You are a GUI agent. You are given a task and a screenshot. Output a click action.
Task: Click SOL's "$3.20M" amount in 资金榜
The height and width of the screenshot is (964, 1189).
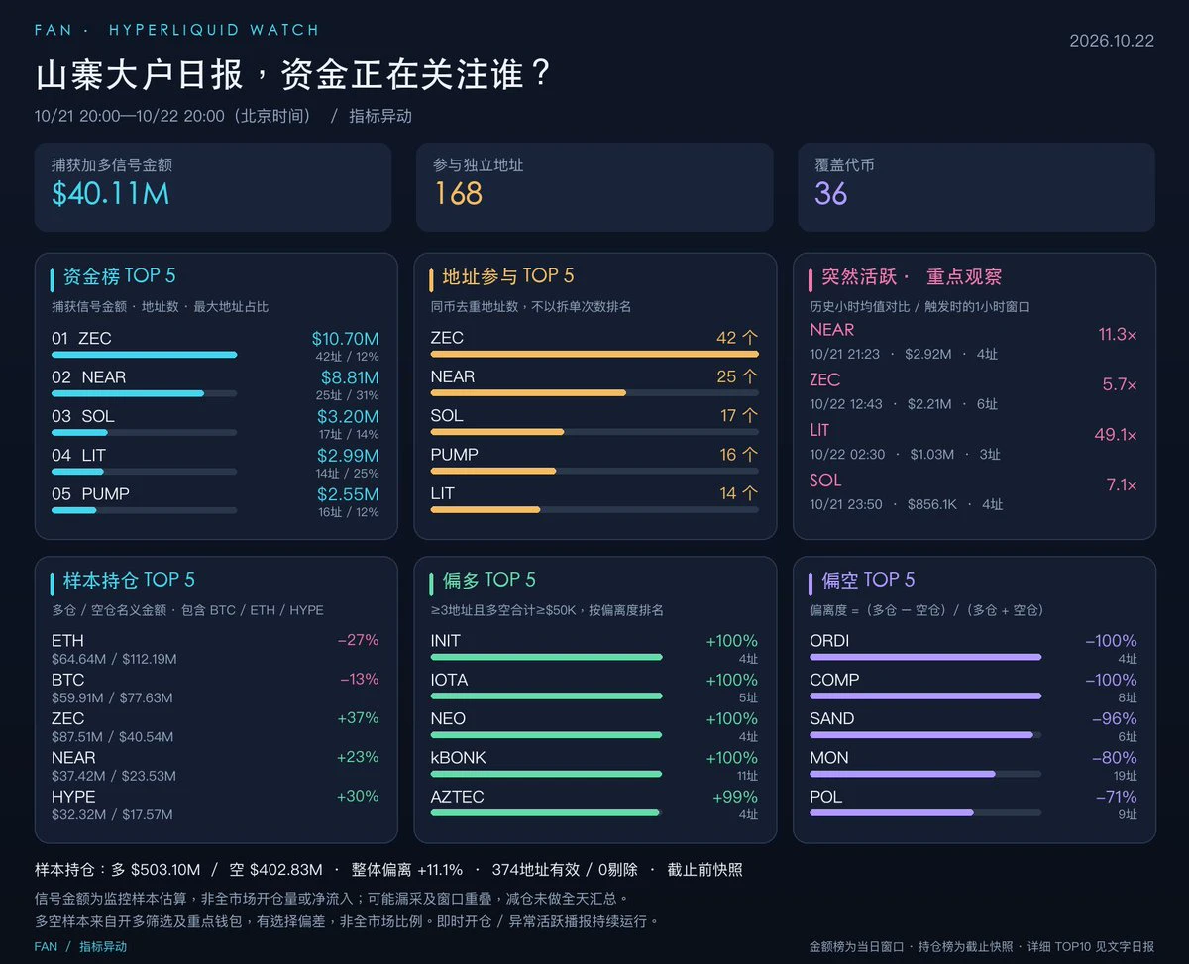349,417
